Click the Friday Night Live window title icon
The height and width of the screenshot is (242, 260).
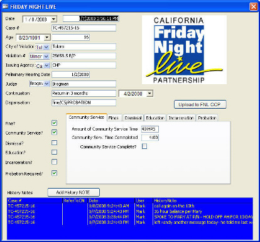pos(5,6)
